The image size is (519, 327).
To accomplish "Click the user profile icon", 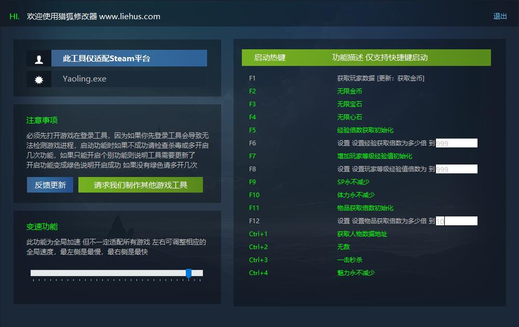I will (x=39, y=59).
